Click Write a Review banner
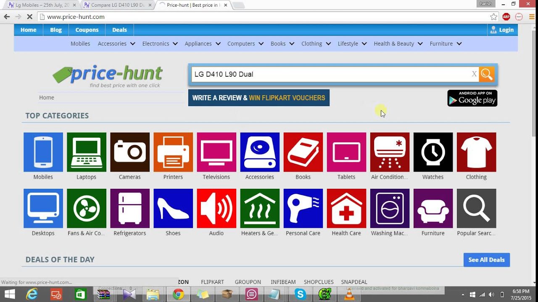 pyautogui.click(x=259, y=98)
